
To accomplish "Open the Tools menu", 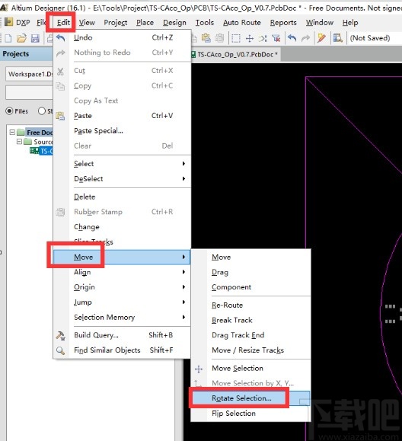I will point(205,23).
